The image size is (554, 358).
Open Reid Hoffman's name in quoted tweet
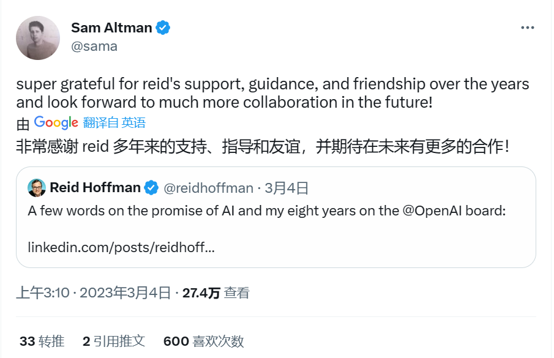(95, 188)
